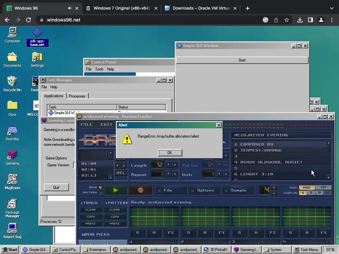The width and height of the screenshot is (339, 254).
Task: Select the Song playback radio button
Action: pyautogui.click(x=100, y=187)
